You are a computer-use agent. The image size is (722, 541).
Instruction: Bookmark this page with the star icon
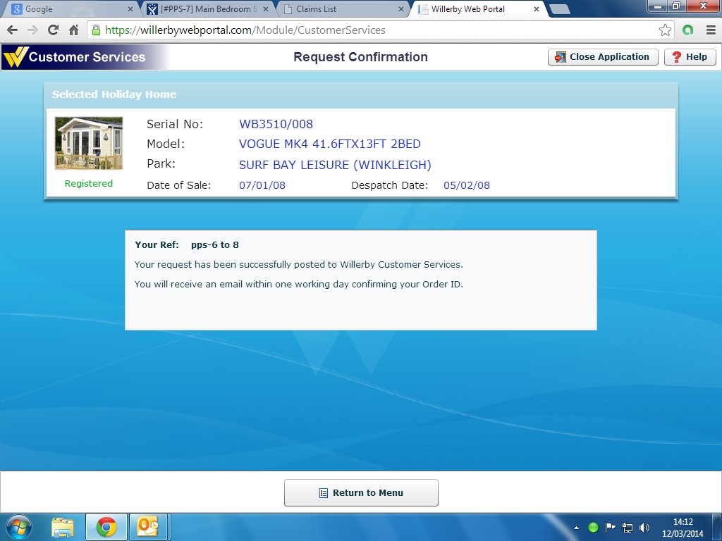click(x=665, y=30)
